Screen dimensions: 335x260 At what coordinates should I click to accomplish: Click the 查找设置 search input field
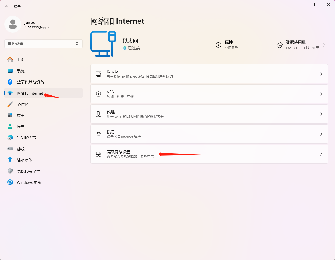(39, 44)
